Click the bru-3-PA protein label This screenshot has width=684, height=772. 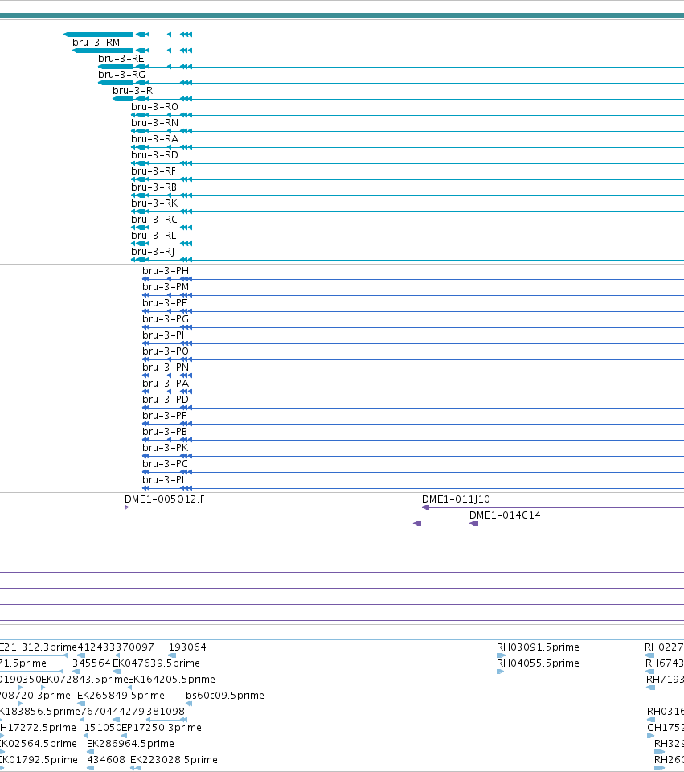coord(166,384)
